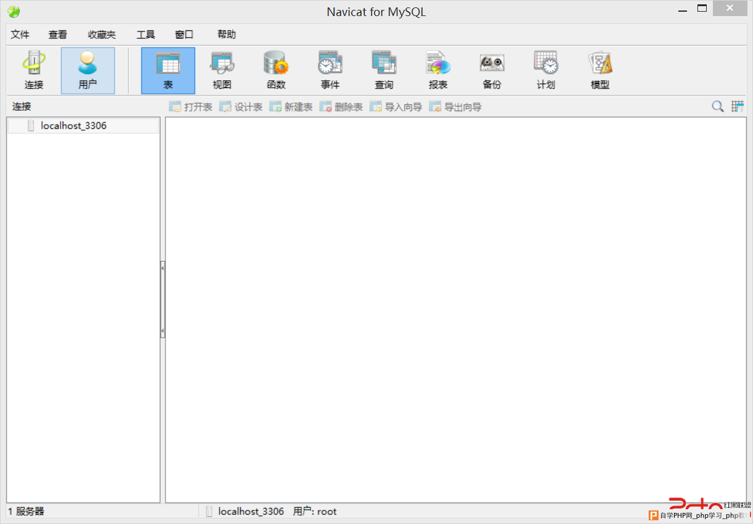
Task: Open the 计划 (Schedule) section
Action: tap(546, 70)
